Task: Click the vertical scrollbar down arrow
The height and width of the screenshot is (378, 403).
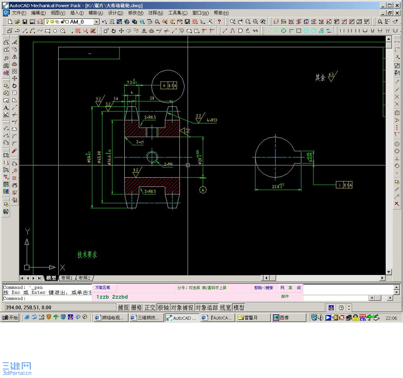Action: (x=389, y=272)
